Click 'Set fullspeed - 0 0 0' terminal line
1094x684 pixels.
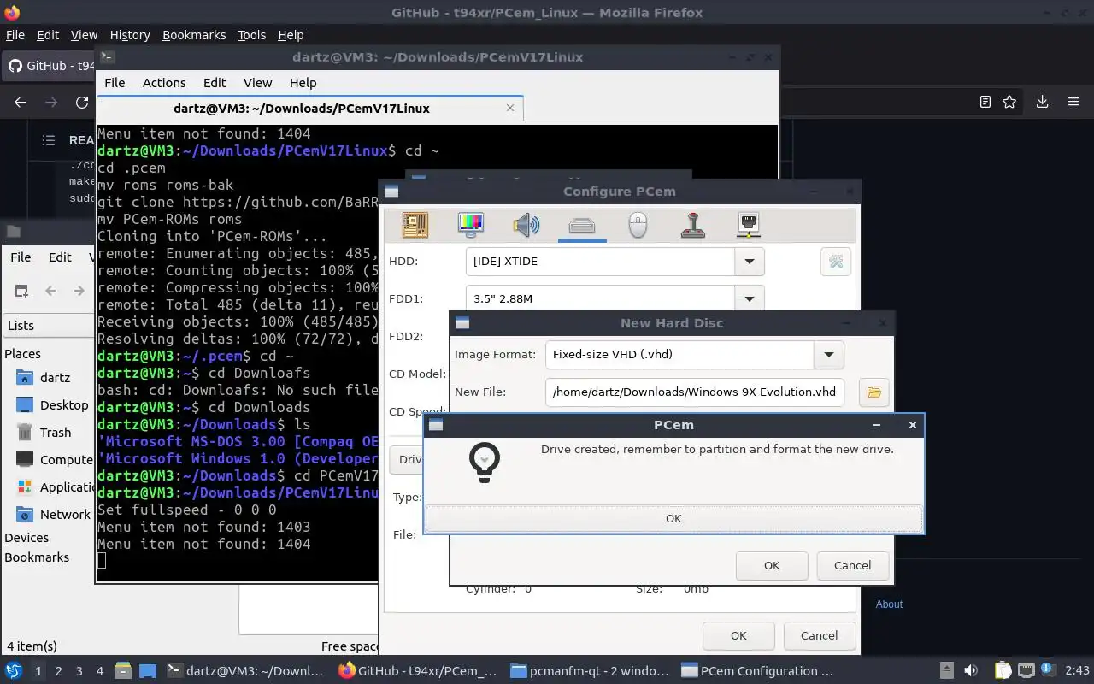187,510
